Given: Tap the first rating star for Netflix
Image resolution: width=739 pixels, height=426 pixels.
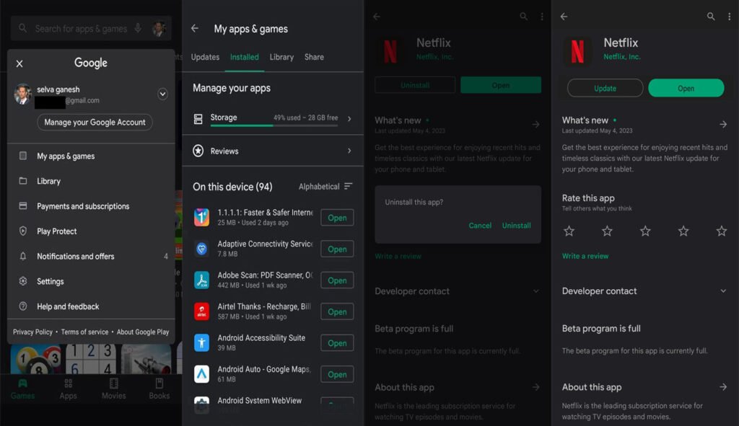Looking at the screenshot, I should (569, 231).
